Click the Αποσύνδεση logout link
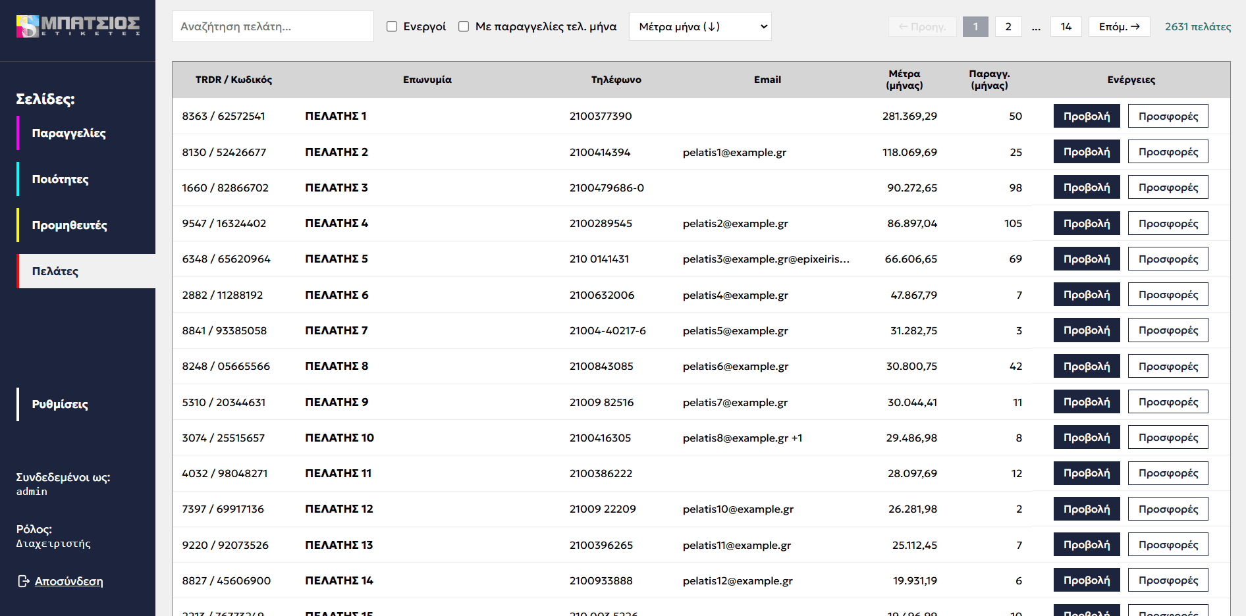The image size is (1246, 616). [x=68, y=581]
